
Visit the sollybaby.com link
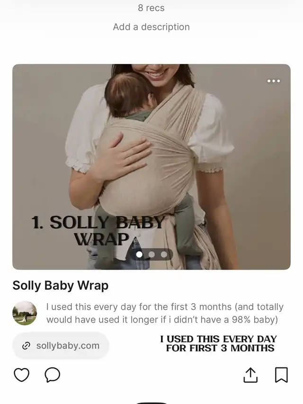click(61, 346)
